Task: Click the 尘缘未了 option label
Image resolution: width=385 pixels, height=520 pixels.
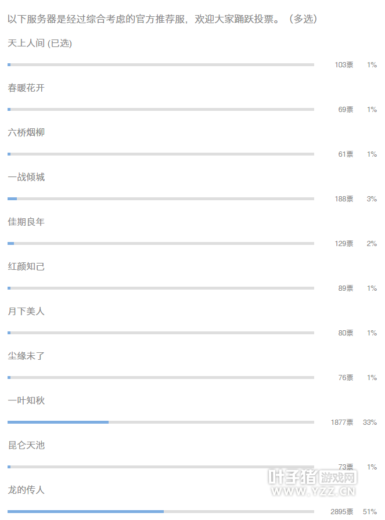Action: coord(26,356)
